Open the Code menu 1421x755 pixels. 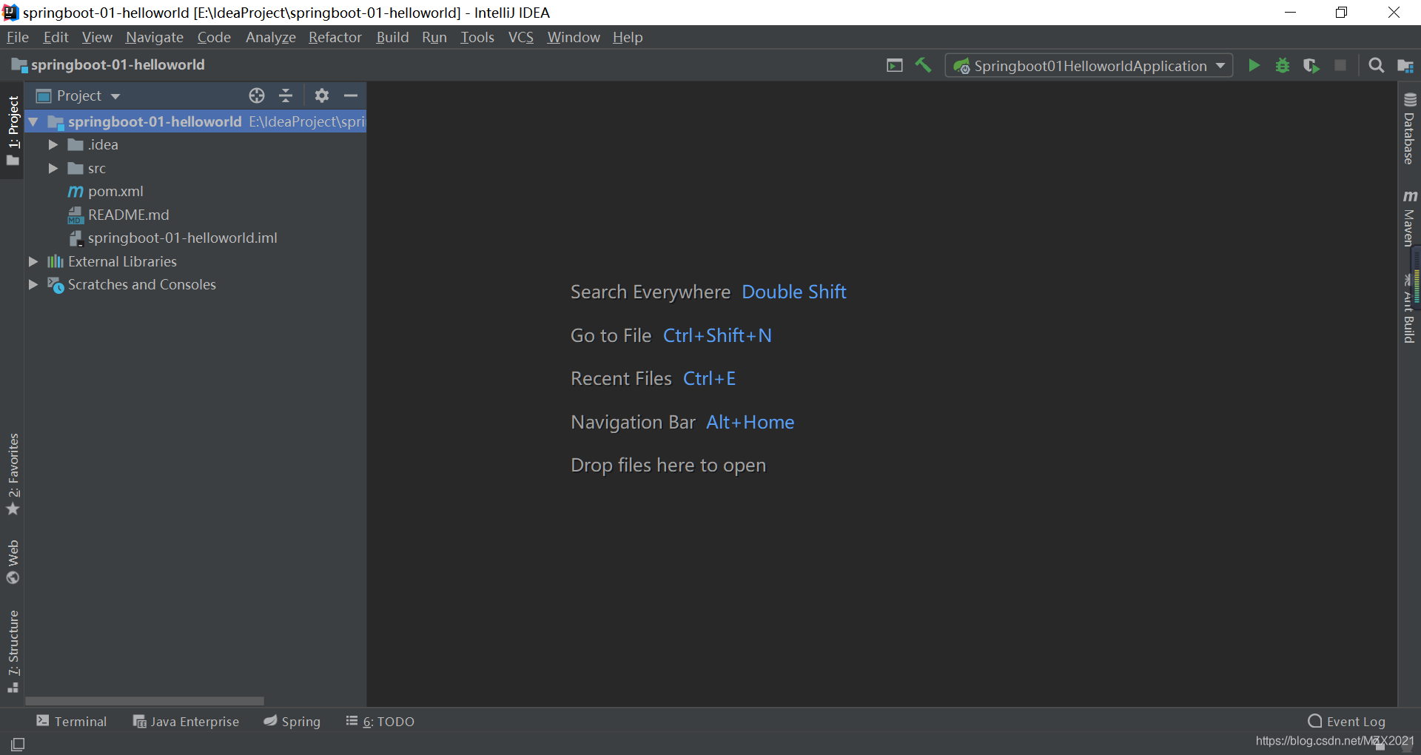214,37
